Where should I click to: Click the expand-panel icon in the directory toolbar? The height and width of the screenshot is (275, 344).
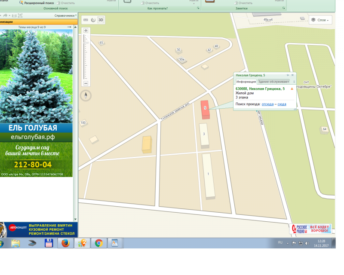[20, 15]
